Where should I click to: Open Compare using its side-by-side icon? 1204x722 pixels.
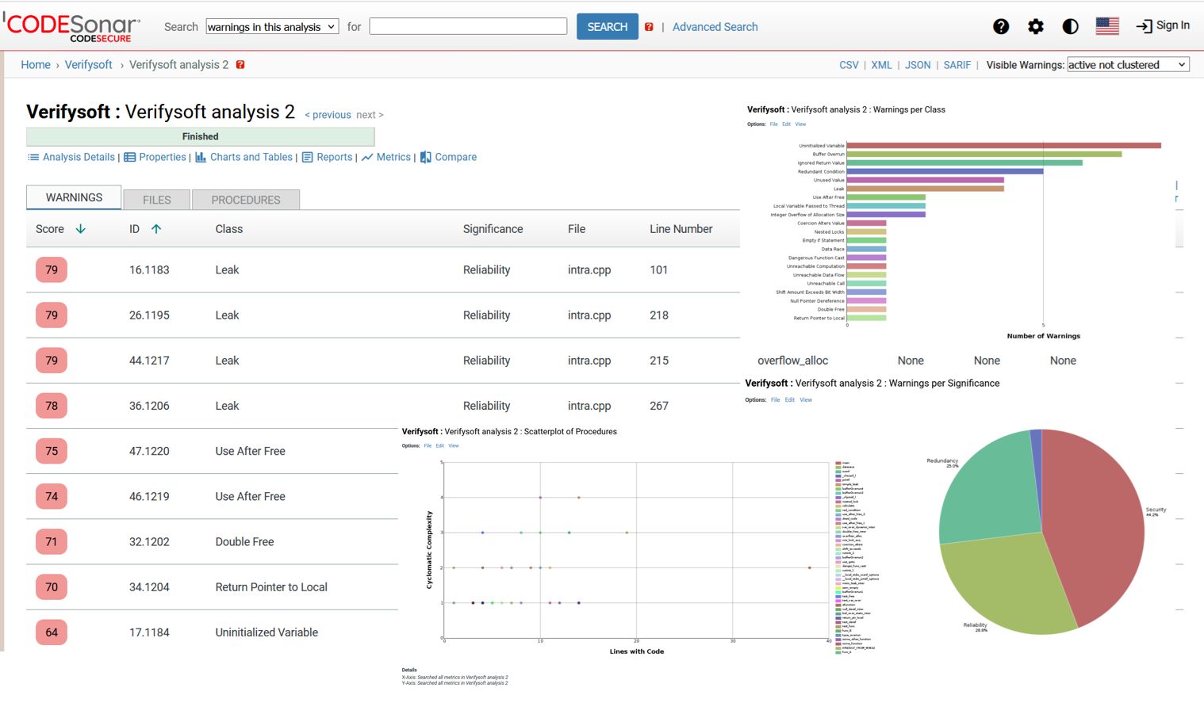[x=425, y=157]
